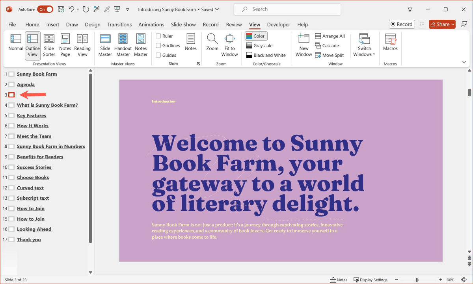The image size is (473, 284).
Task: Open the Animations tab
Action: pyautogui.click(x=151, y=24)
